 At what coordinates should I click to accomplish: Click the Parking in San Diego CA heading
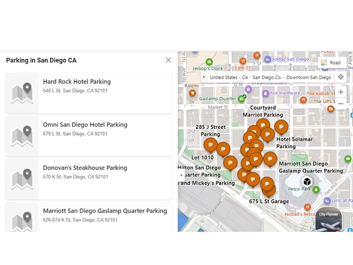(x=41, y=60)
